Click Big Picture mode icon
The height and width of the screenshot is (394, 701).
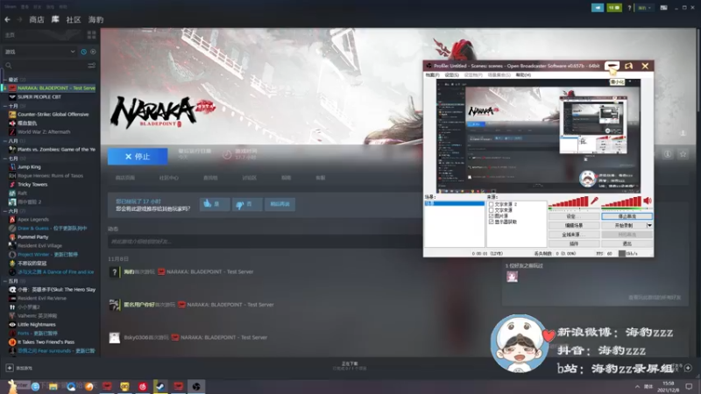664,8
